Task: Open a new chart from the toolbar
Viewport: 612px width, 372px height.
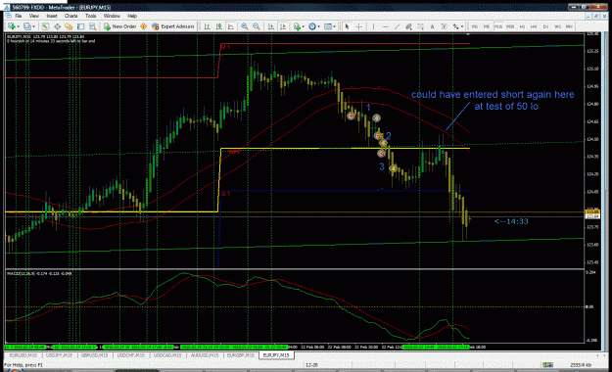Action: [x=12, y=26]
